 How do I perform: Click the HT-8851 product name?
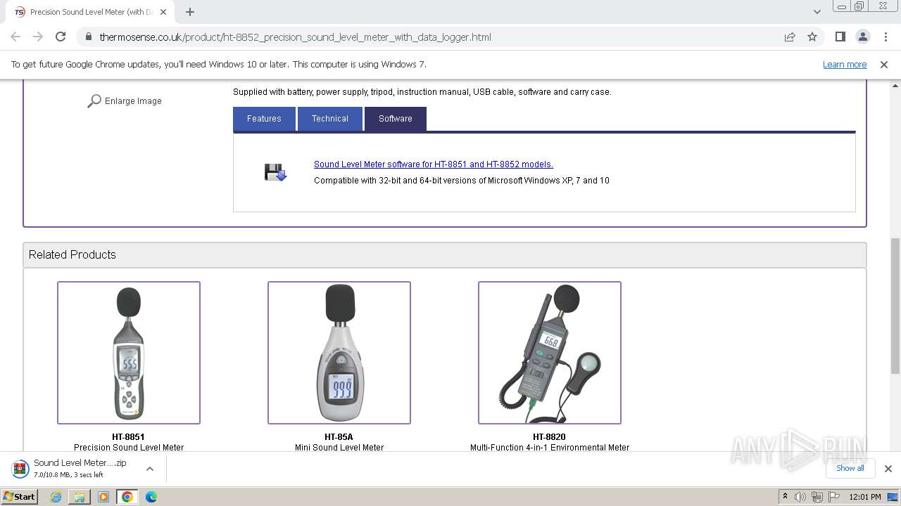click(129, 436)
